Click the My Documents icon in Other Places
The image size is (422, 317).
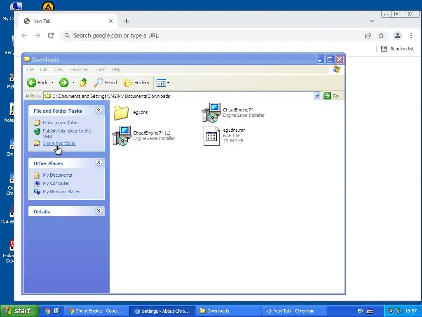(37, 175)
